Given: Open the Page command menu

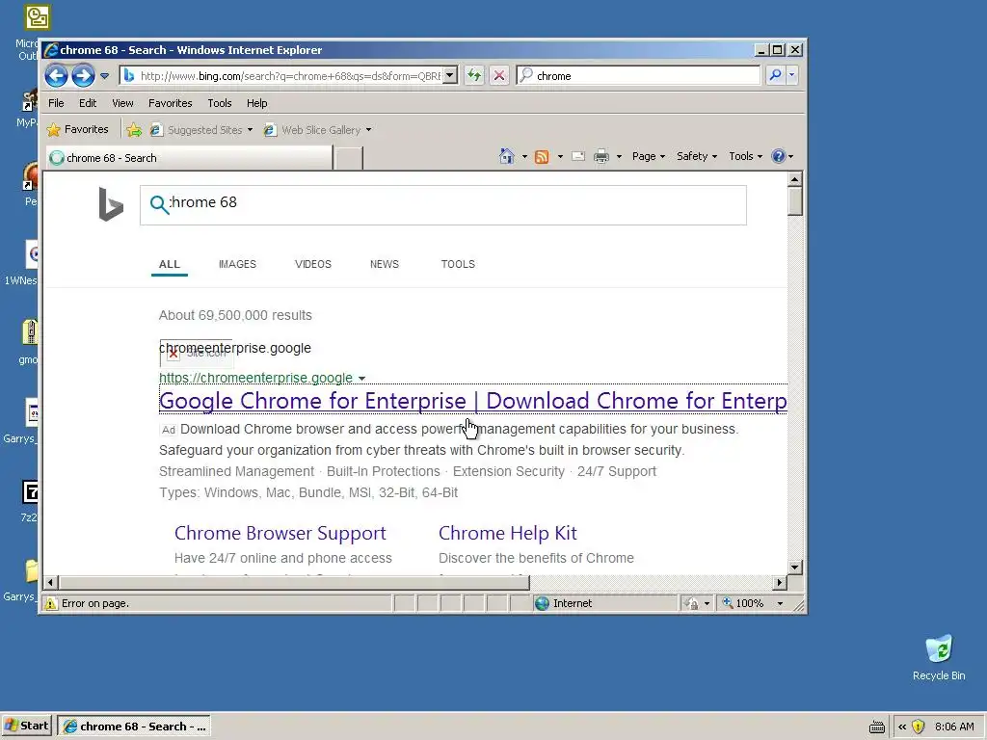Looking at the screenshot, I should point(649,156).
